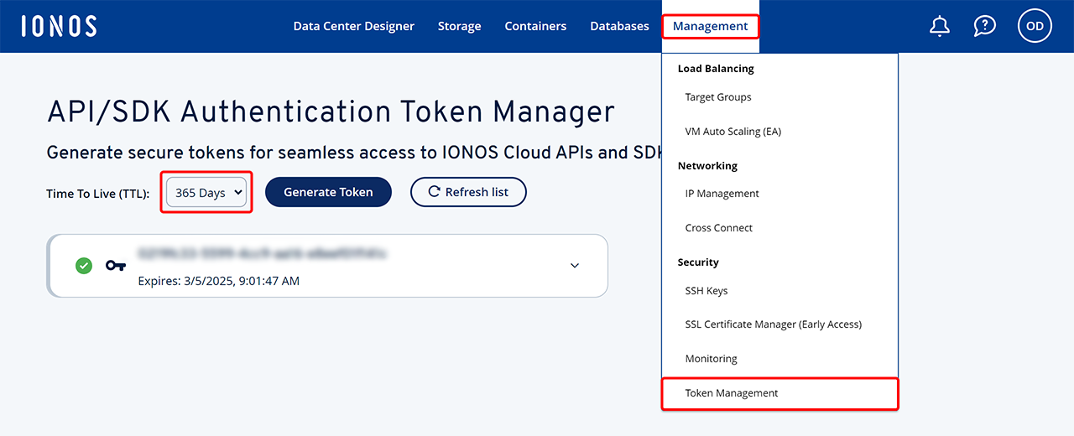Click the Generate Token button
Image resolution: width=1074 pixels, height=436 pixels.
click(328, 192)
